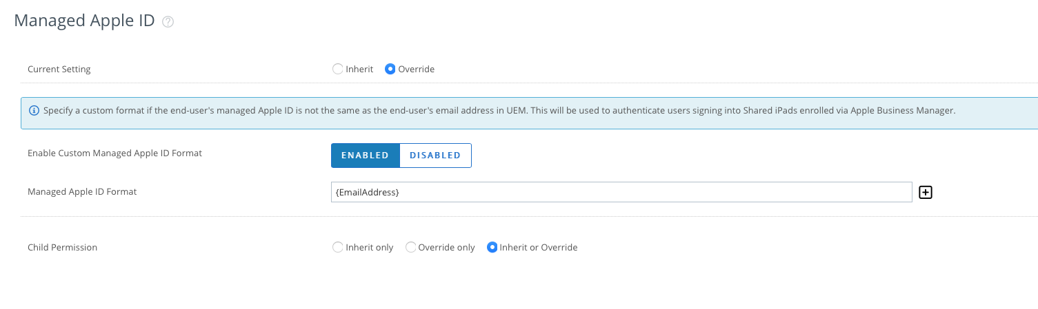Focus the Managed Apple ID Format text field

[x=621, y=192]
